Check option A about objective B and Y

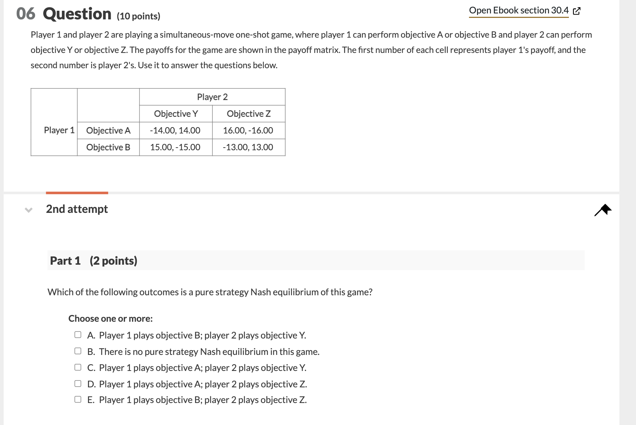coord(78,334)
